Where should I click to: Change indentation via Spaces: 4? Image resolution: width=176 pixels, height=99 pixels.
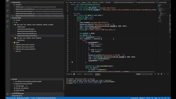pos(142,98)
